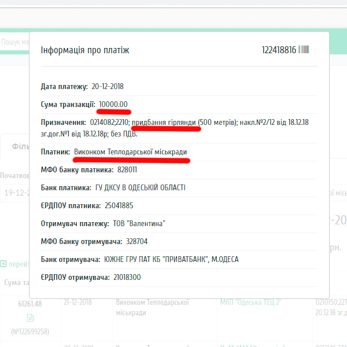This screenshot has width=347, height=347.
Task: Click the table's 'Виконком Теплодарської міськради' payer cell
Action: [153, 308]
